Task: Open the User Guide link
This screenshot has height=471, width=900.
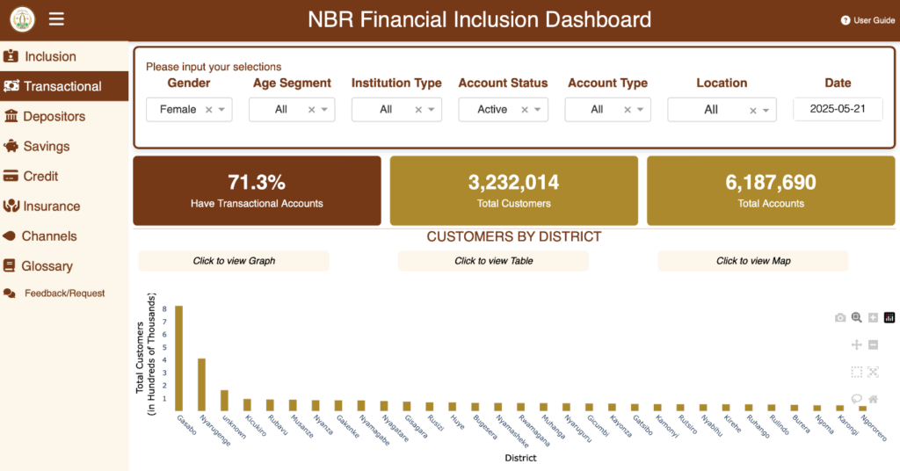Action: [868, 20]
